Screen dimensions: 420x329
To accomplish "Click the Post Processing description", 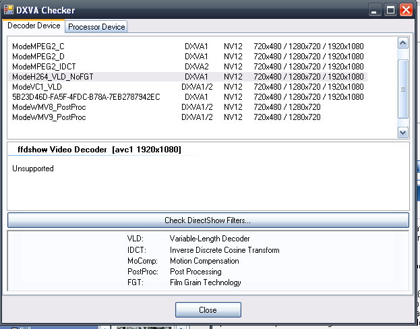I will pyautogui.click(x=196, y=272).
